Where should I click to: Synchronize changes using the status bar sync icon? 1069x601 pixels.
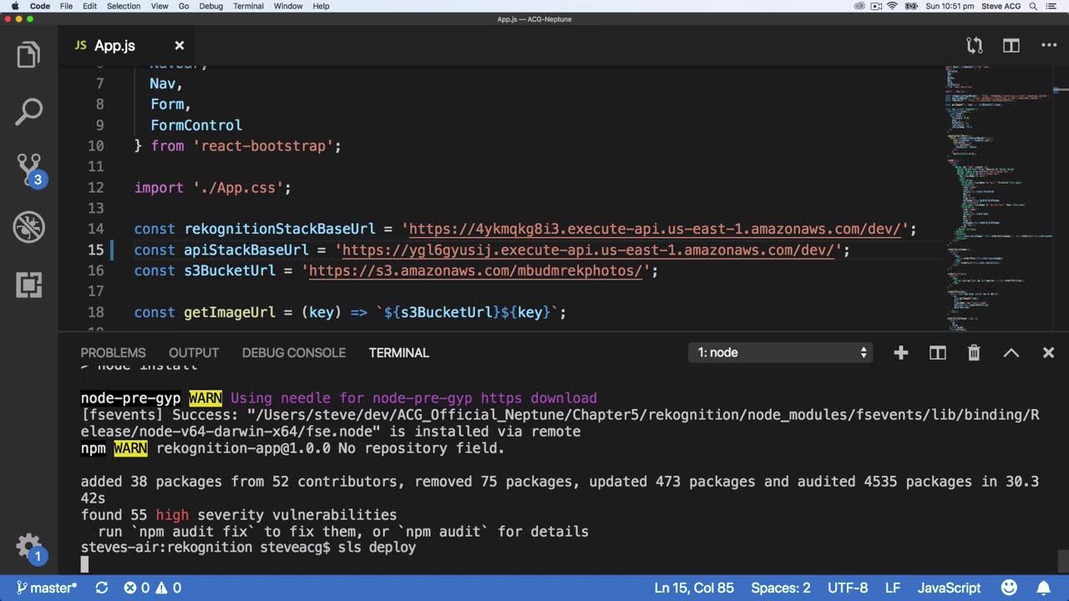click(102, 588)
